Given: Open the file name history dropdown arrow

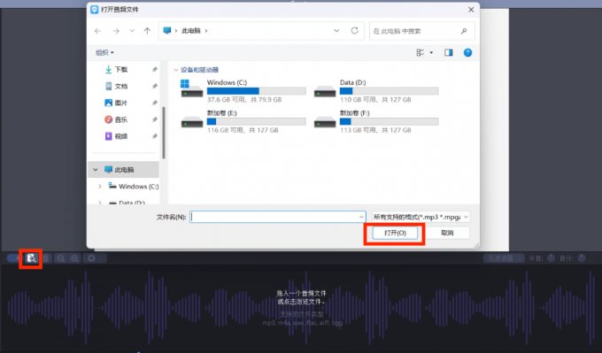Looking at the screenshot, I should (x=361, y=217).
